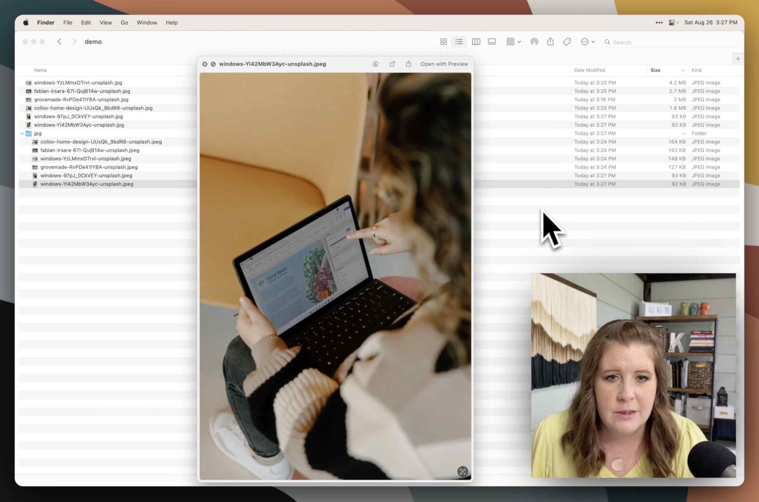759x502 pixels.
Task: Sort by the Kind column header
Action: coord(696,70)
